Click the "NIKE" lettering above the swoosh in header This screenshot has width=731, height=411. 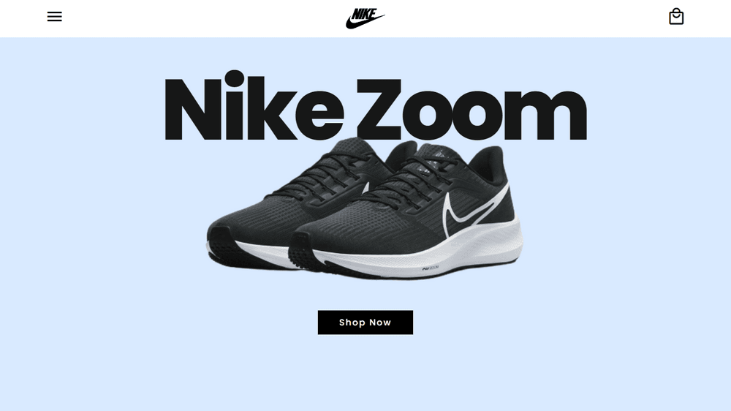click(x=364, y=13)
